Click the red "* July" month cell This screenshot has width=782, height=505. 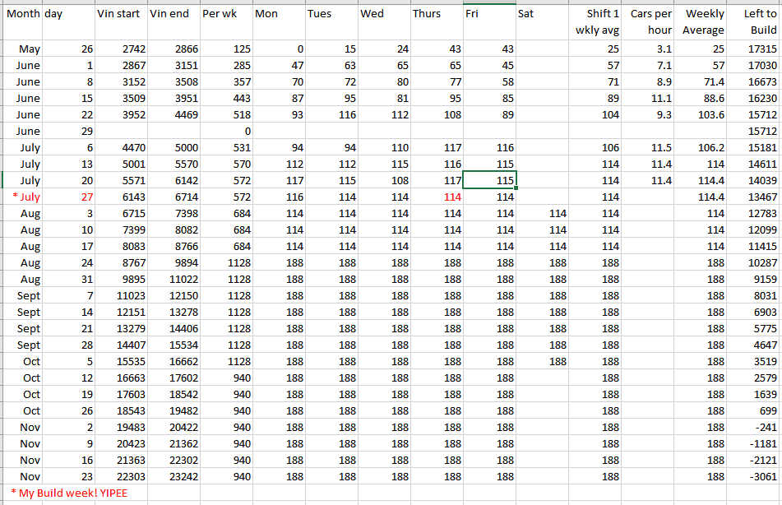point(25,197)
